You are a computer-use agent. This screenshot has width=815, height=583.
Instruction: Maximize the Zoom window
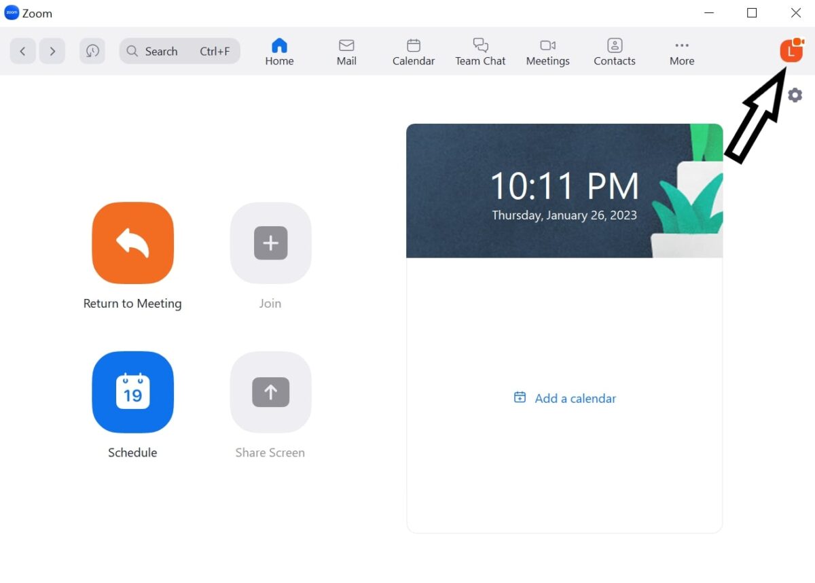(x=752, y=13)
